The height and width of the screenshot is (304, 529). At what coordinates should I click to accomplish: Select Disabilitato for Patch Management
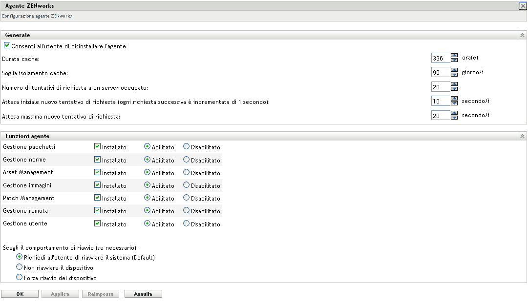(186, 198)
